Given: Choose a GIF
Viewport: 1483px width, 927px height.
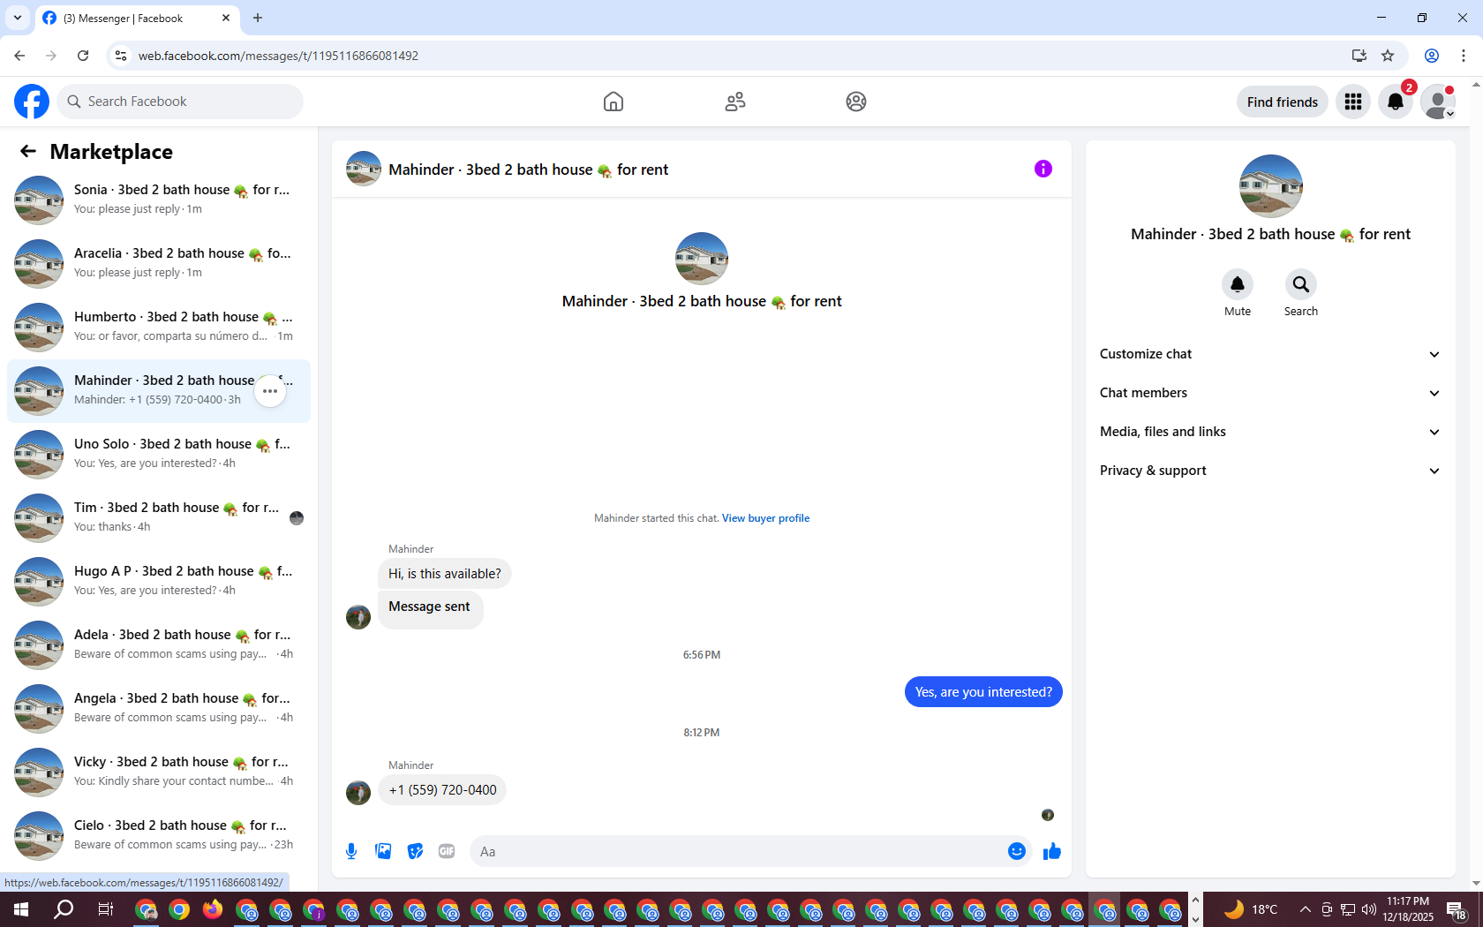Looking at the screenshot, I should tap(447, 851).
